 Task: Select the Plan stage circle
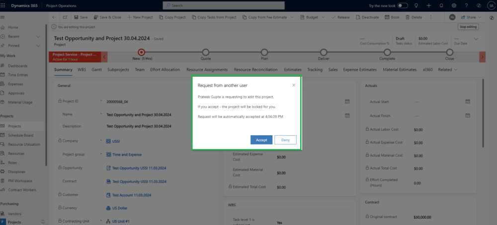pos(264,52)
